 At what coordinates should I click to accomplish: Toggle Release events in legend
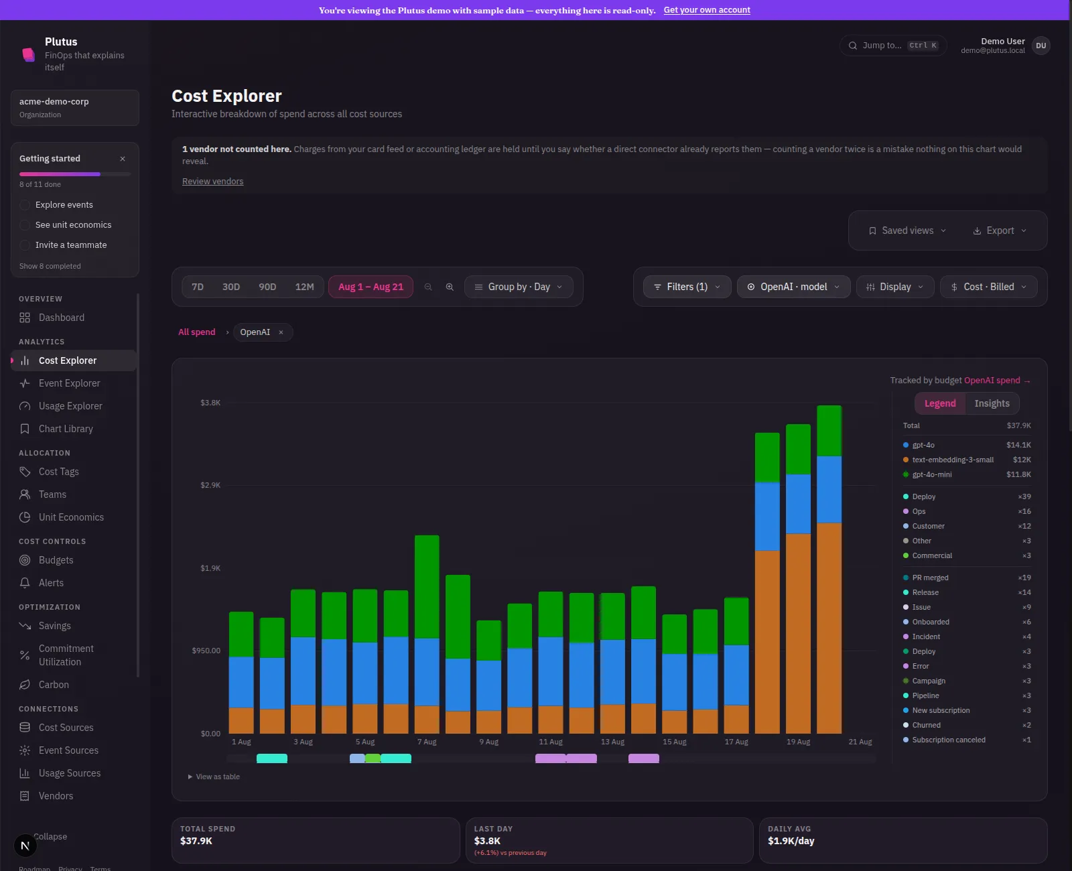click(x=967, y=592)
